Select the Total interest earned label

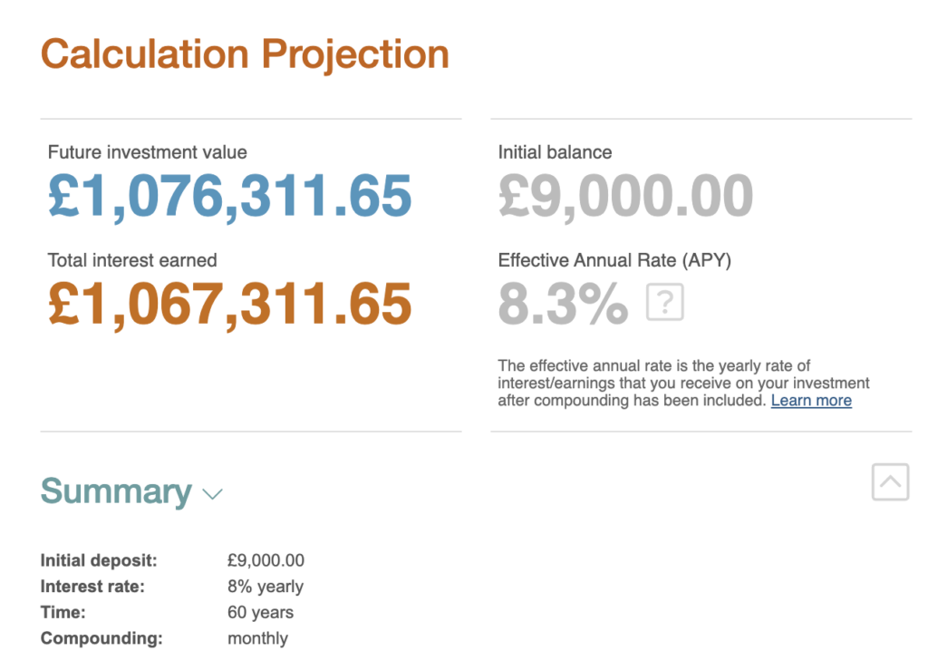pos(131,260)
